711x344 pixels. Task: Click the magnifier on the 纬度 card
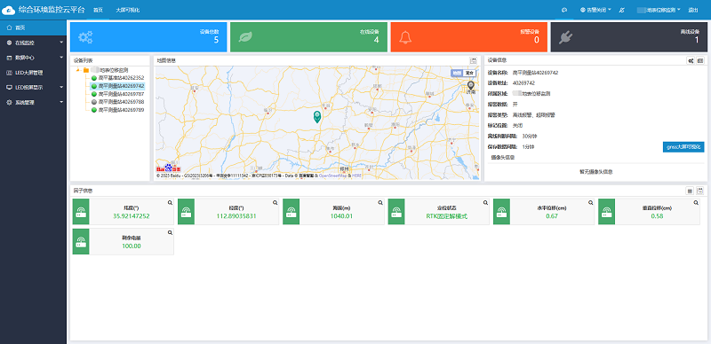tap(170, 203)
